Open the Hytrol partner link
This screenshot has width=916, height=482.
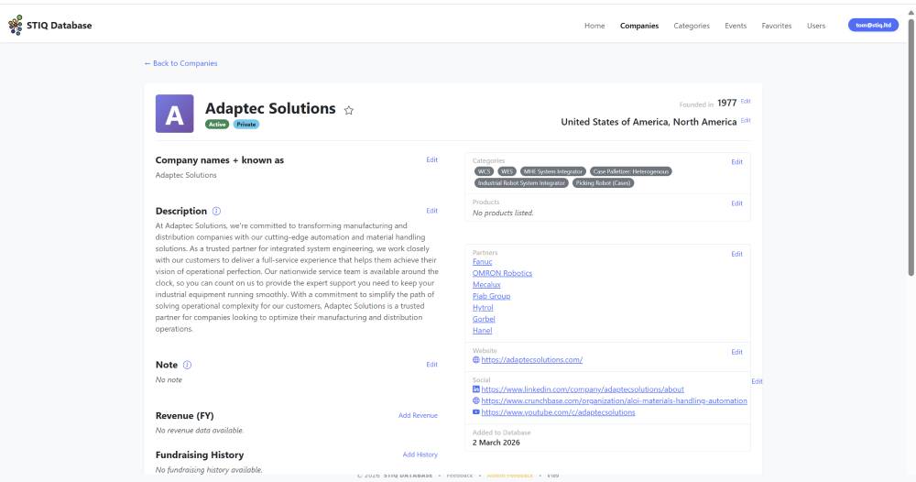click(x=483, y=307)
